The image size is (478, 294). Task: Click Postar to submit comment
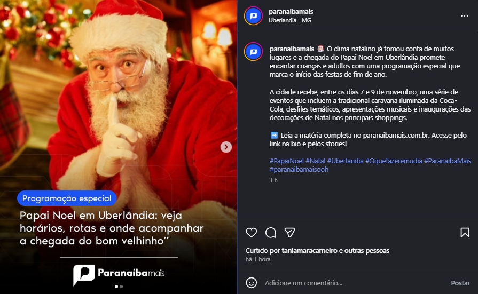pyautogui.click(x=460, y=283)
